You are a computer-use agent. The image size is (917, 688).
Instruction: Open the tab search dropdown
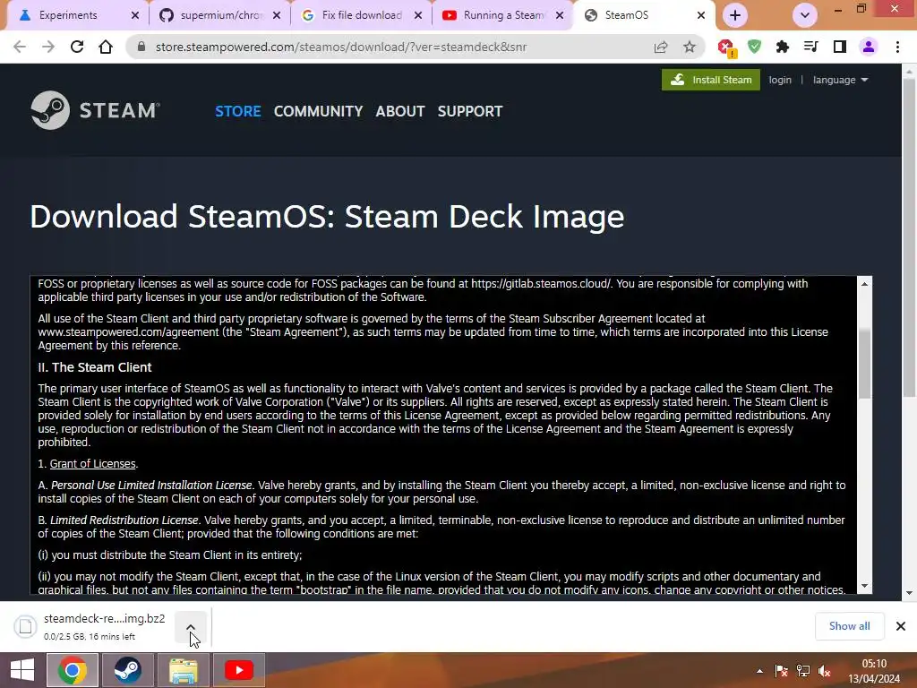[x=805, y=15]
